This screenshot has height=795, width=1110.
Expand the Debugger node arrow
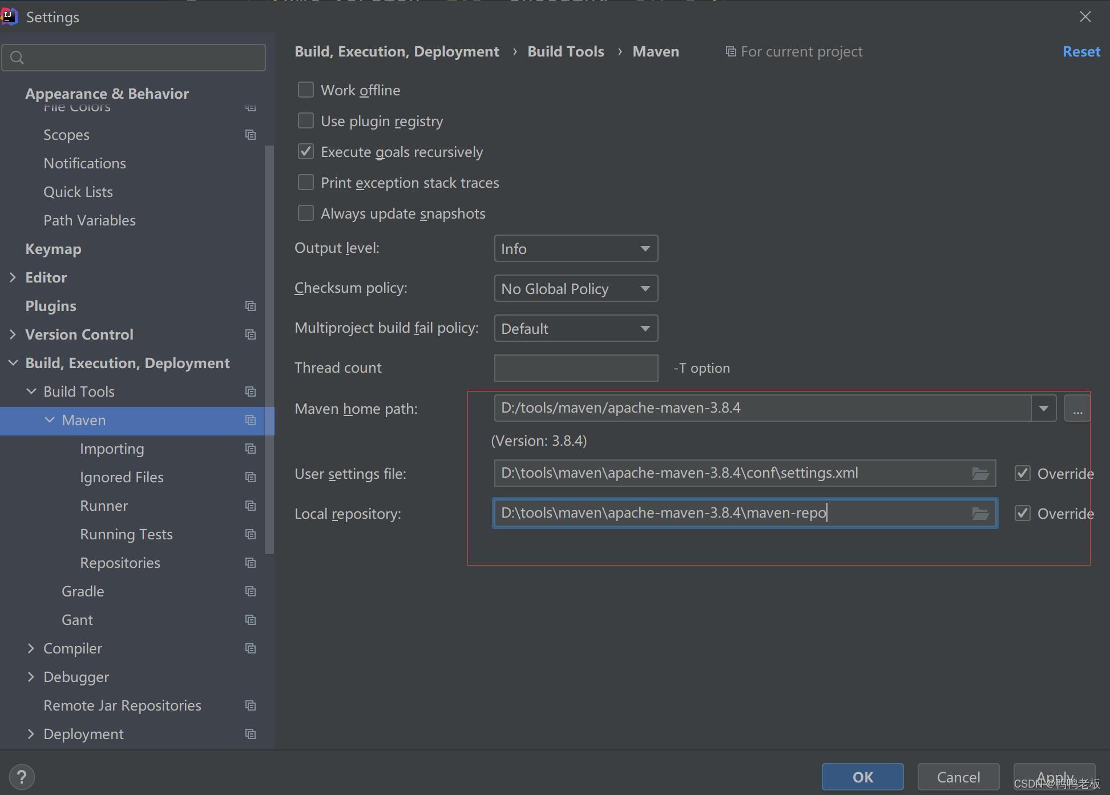tap(31, 677)
